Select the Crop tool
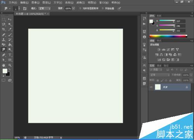The image size is (194, 140). coord(3,29)
